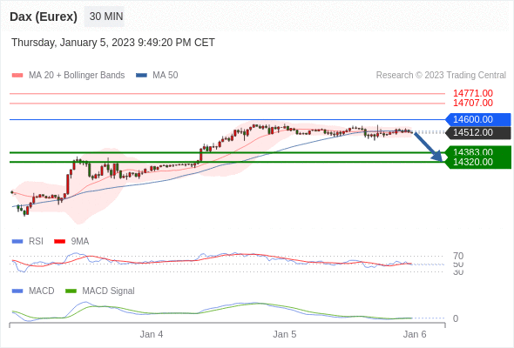Image resolution: width=514 pixels, height=348 pixels.
Task: Click the red 14707.00 resistance label
Action: 473,104
